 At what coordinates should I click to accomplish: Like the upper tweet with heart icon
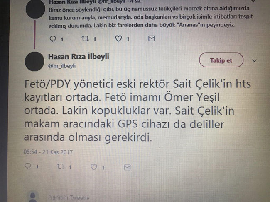(x=118, y=38)
